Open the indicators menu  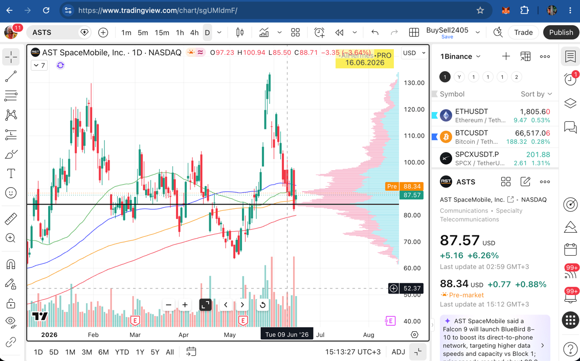(264, 33)
